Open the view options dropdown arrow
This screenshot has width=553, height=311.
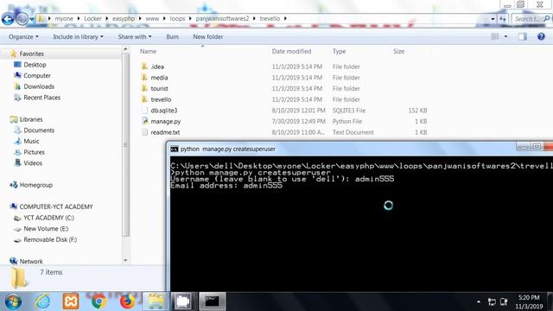click(505, 36)
